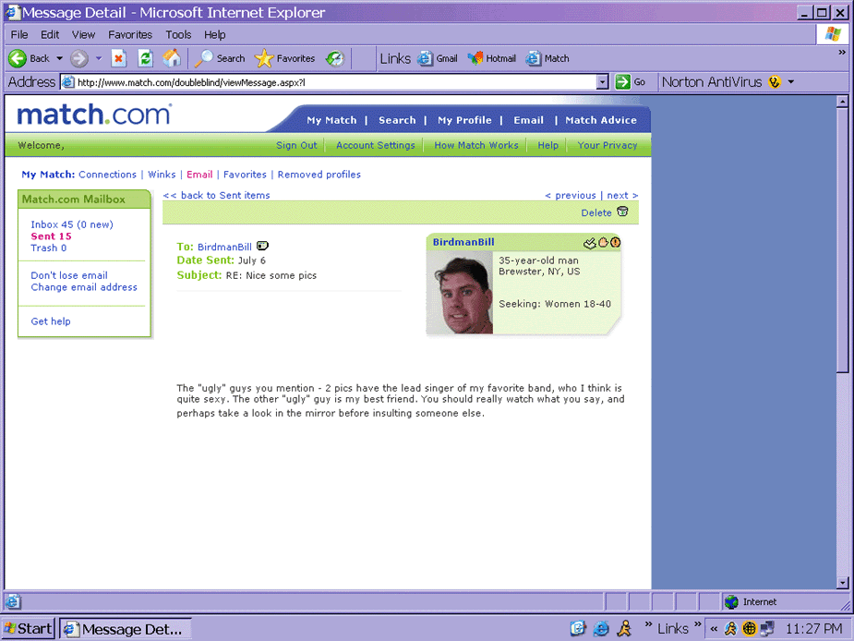Click the Get help link in mailbox
This screenshot has height=641, width=854.
pos(51,321)
